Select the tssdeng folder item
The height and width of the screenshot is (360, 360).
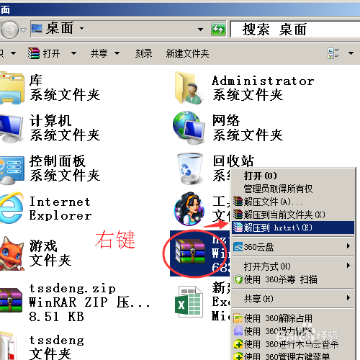tap(42, 347)
